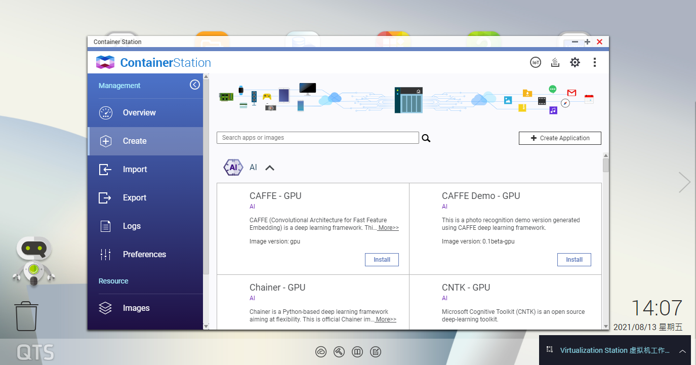Open Container Station settings gear

[x=575, y=62]
